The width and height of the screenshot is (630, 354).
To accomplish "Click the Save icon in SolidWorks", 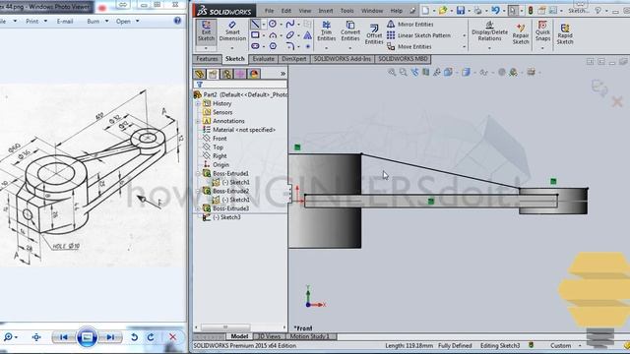I will click(x=461, y=11).
